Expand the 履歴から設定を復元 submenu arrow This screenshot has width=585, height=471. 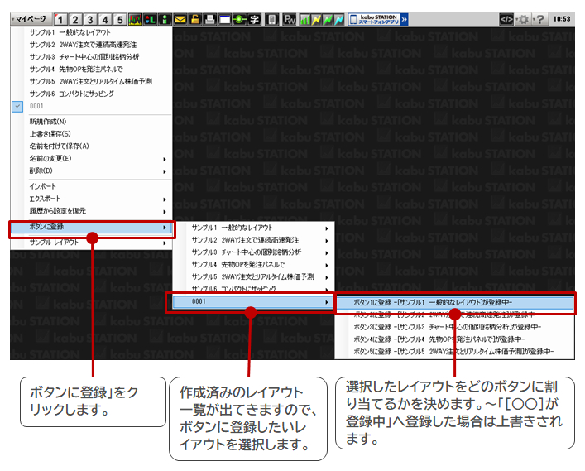tap(165, 212)
